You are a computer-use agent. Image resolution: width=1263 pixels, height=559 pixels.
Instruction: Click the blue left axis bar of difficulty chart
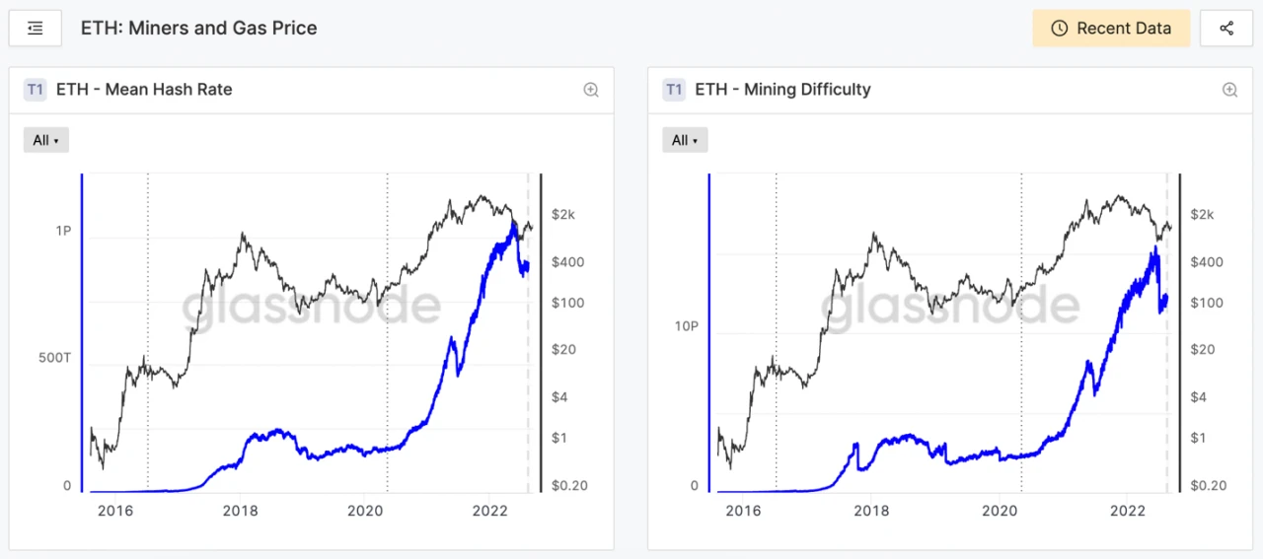point(708,333)
